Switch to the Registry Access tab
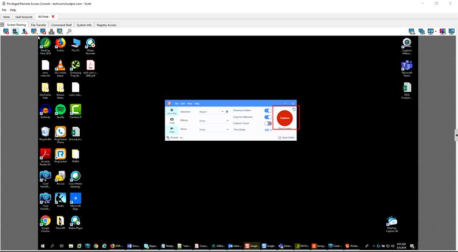Viewport: 458px width, 252px height. (106, 25)
